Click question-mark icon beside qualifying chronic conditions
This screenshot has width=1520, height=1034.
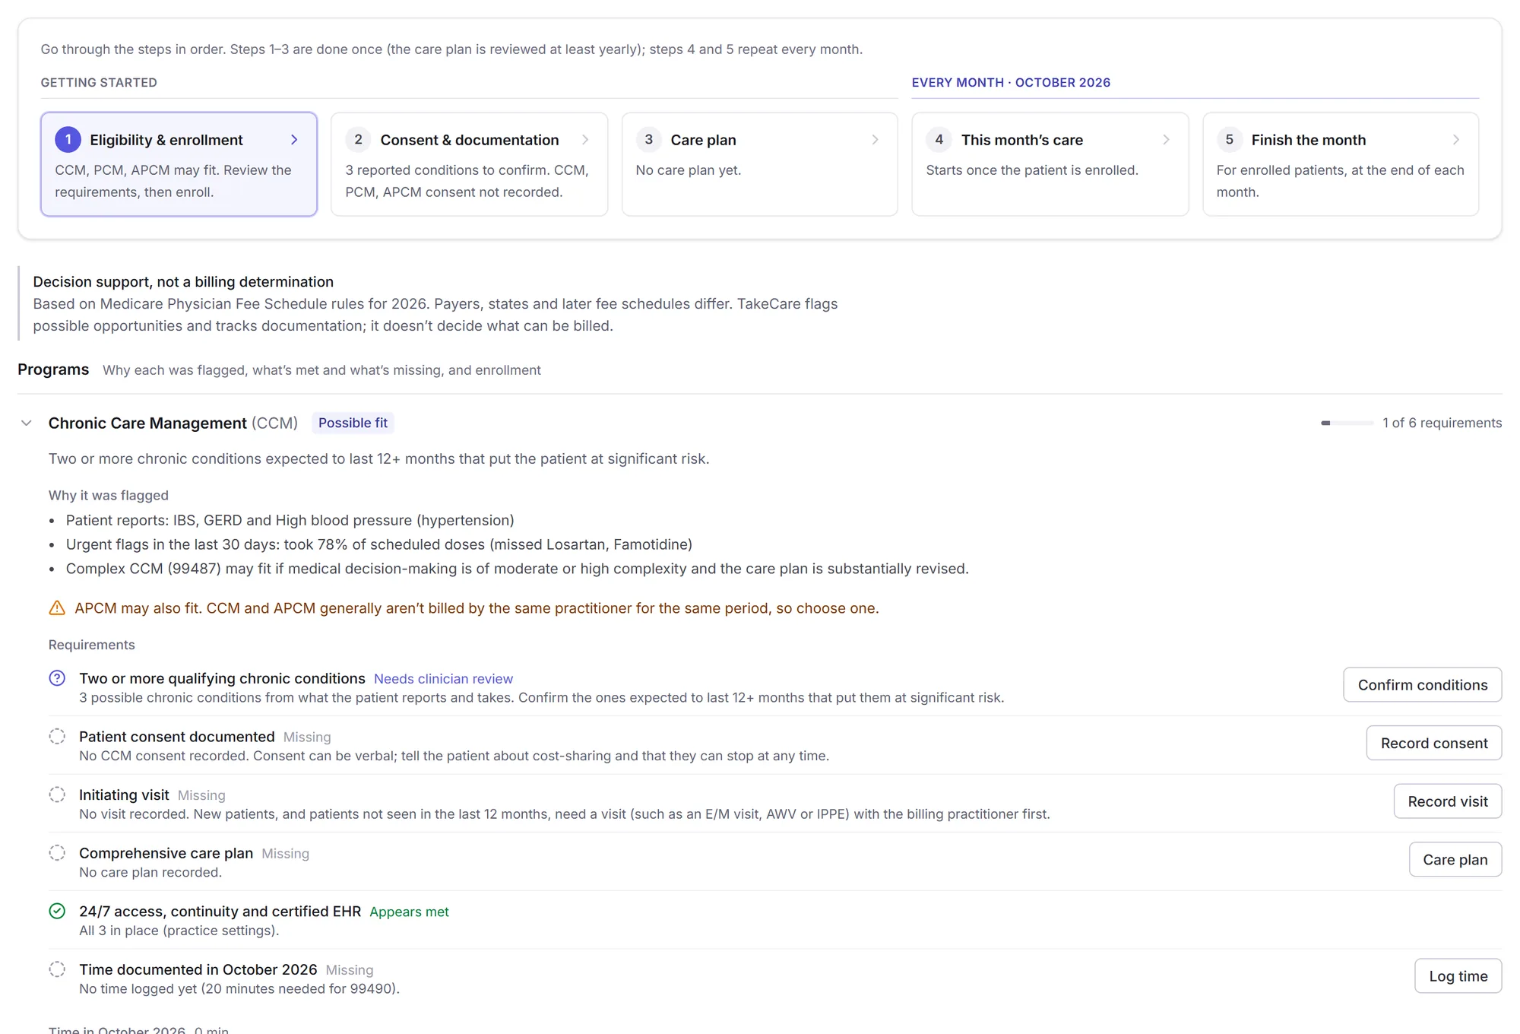[x=57, y=678]
